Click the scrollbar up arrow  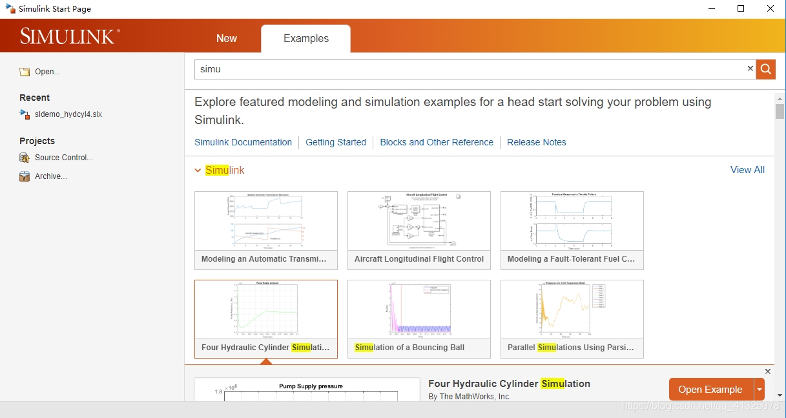coord(780,98)
